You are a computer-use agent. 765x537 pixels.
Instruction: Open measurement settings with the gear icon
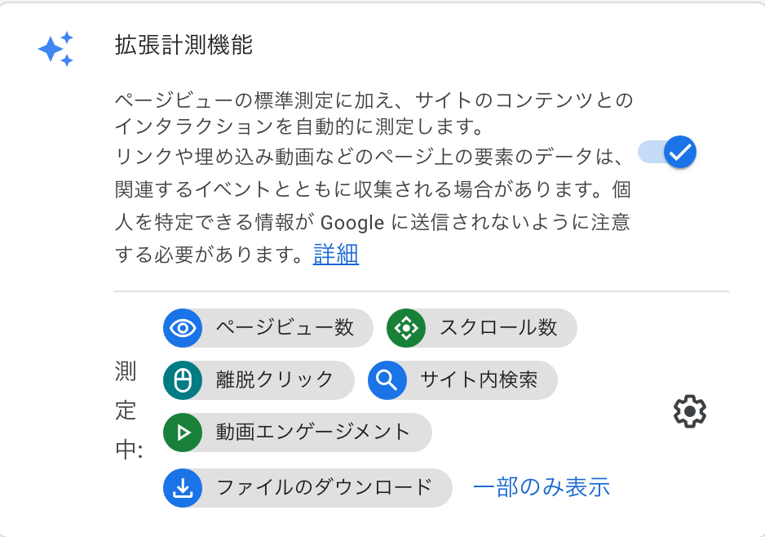tap(689, 411)
